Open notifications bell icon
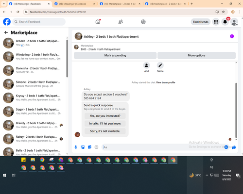243x194 pixels. [225, 22]
